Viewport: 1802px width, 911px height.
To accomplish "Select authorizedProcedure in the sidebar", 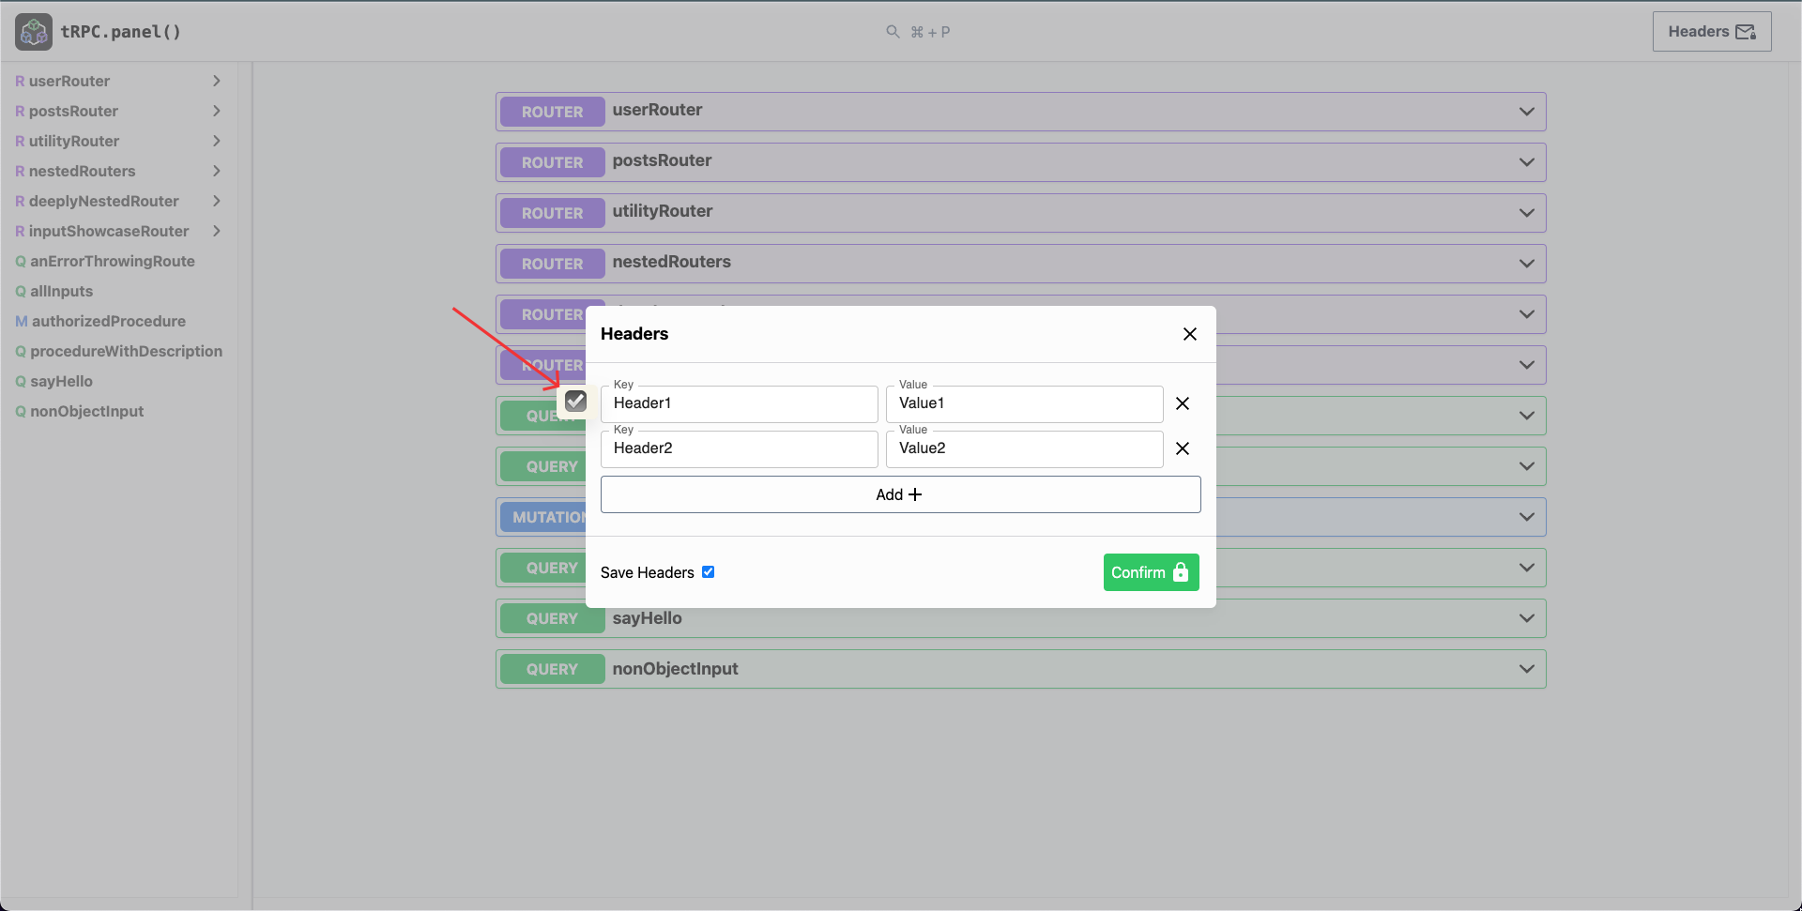I will tap(109, 321).
